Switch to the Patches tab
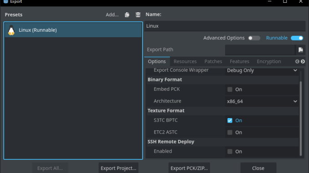This screenshot has width=309, height=173. click(213, 61)
